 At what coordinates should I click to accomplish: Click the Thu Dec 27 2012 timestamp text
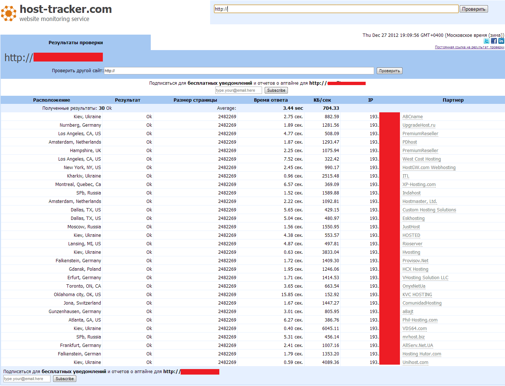pyautogui.click(x=433, y=35)
